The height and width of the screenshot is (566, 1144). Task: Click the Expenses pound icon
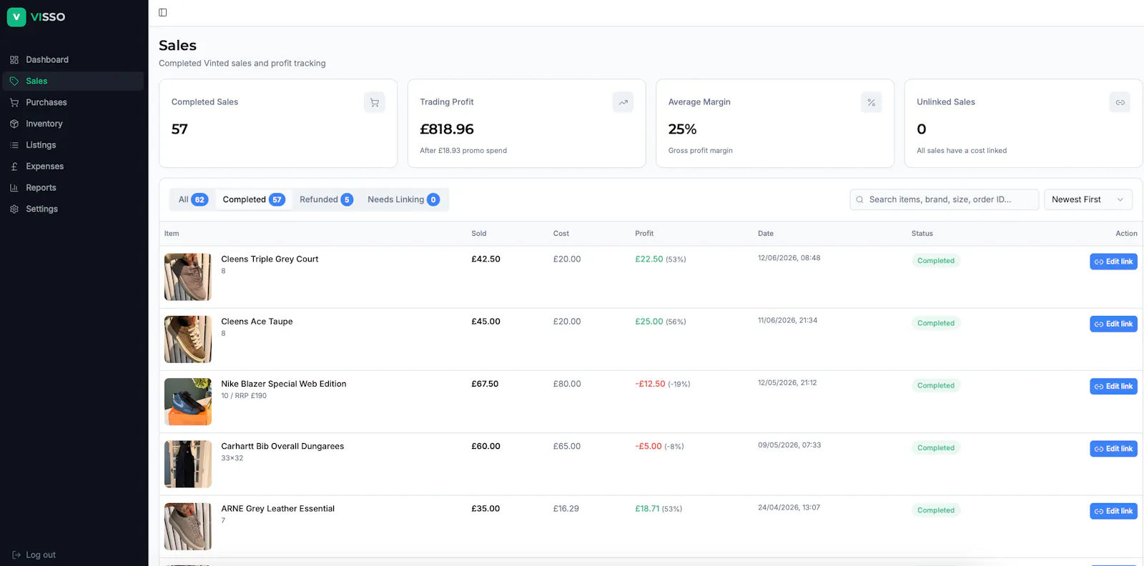[14, 167]
